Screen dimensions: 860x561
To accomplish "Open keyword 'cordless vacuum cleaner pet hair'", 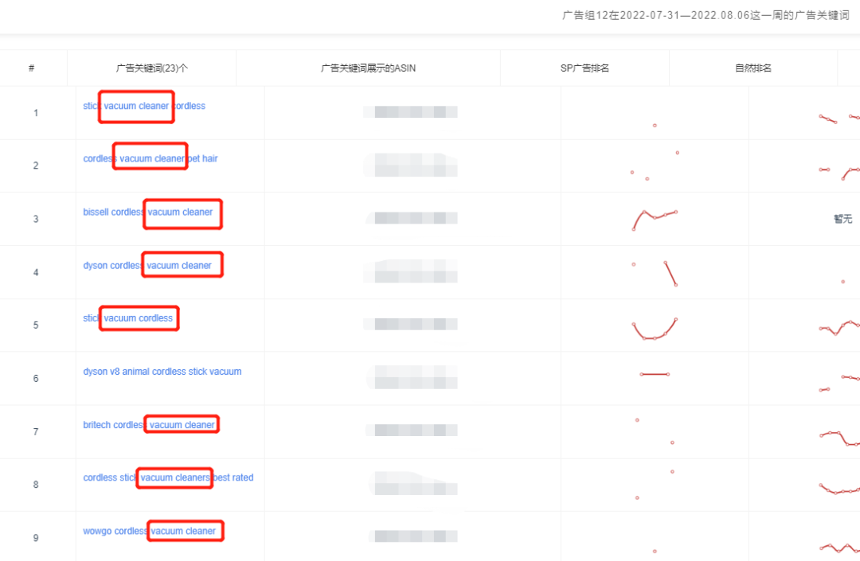I will [150, 158].
